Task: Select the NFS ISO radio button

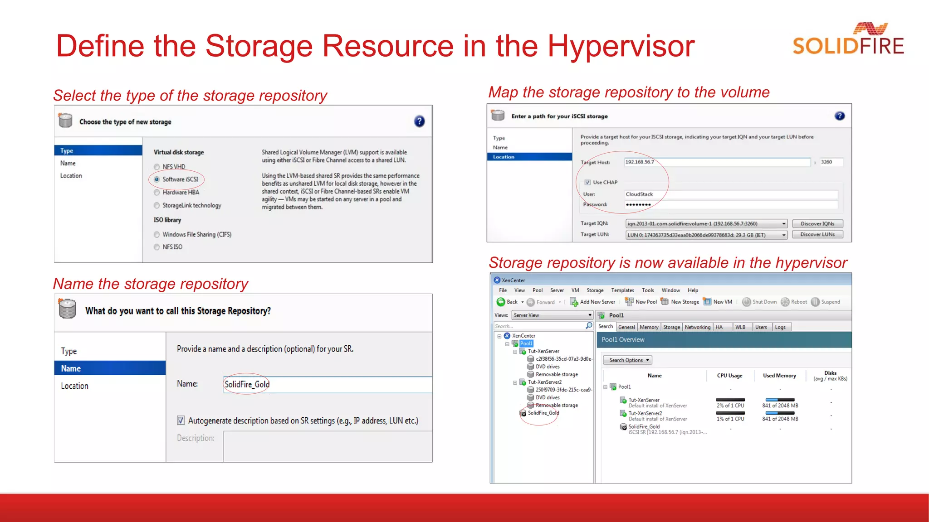Action: pyautogui.click(x=156, y=247)
